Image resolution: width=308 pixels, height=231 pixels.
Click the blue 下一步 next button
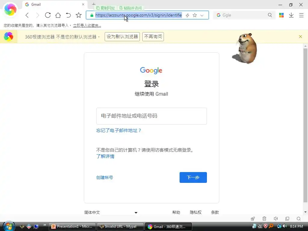click(x=193, y=177)
